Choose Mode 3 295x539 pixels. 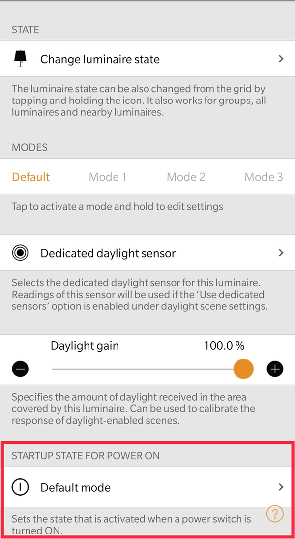264,177
